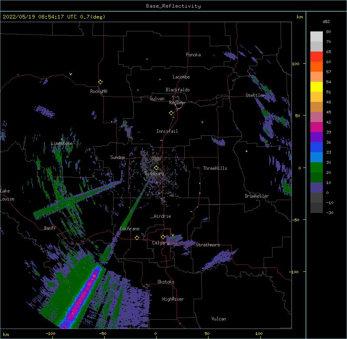Click the ThreeHills label

point(215,168)
